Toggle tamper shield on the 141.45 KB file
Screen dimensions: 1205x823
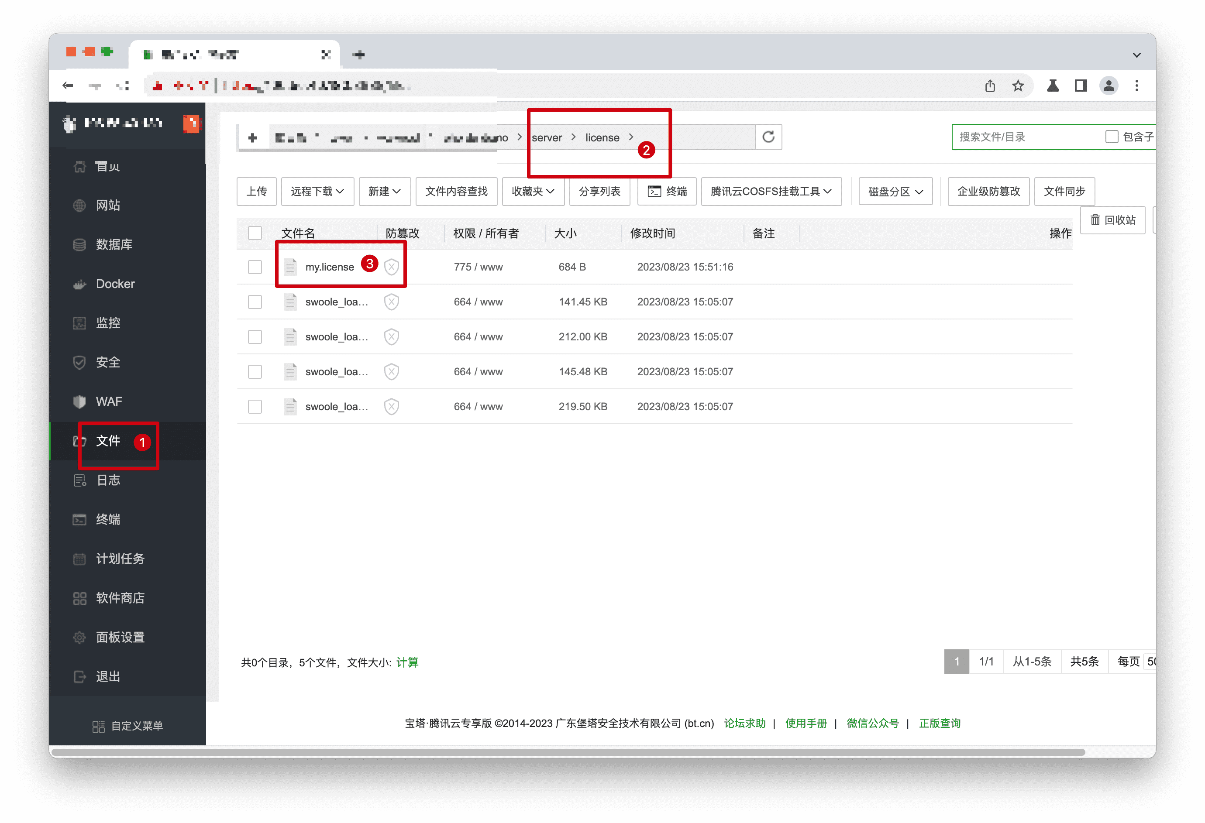click(x=392, y=302)
